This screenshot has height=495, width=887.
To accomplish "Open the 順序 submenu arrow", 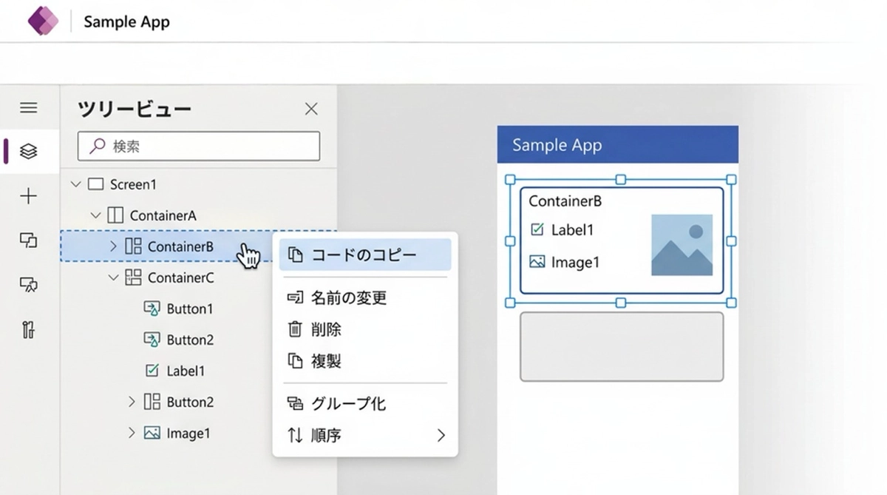I will tap(441, 435).
